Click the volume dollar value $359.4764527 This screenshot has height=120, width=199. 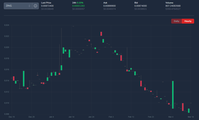click(x=173, y=9)
